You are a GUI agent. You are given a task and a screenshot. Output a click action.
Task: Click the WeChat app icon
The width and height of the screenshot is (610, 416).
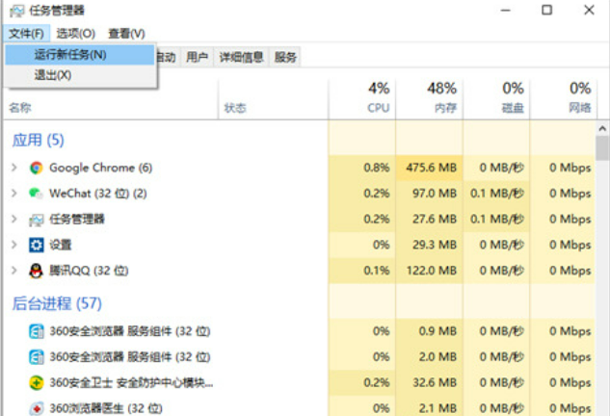coord(37,194)
